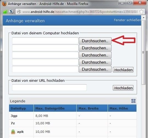
Task: Click the URL upload text field
Action: coord(49,88)
